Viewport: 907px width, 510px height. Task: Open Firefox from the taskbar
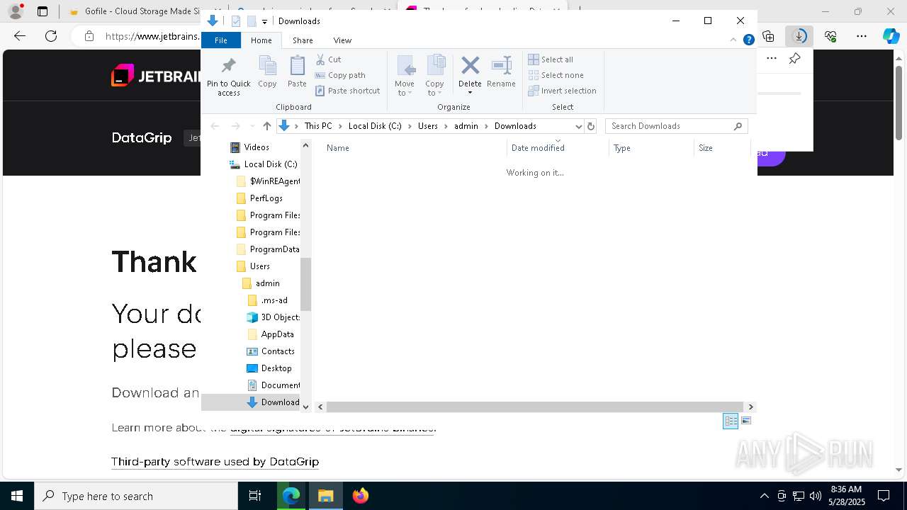[361, 496]
